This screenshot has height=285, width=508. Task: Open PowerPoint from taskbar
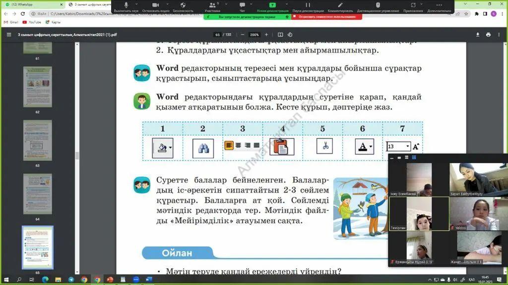tap(110, 280)
